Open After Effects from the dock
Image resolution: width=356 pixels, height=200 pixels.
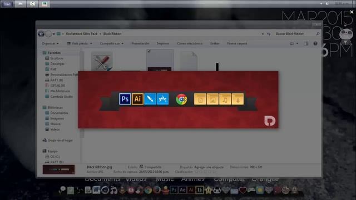(x=182, y=190)
